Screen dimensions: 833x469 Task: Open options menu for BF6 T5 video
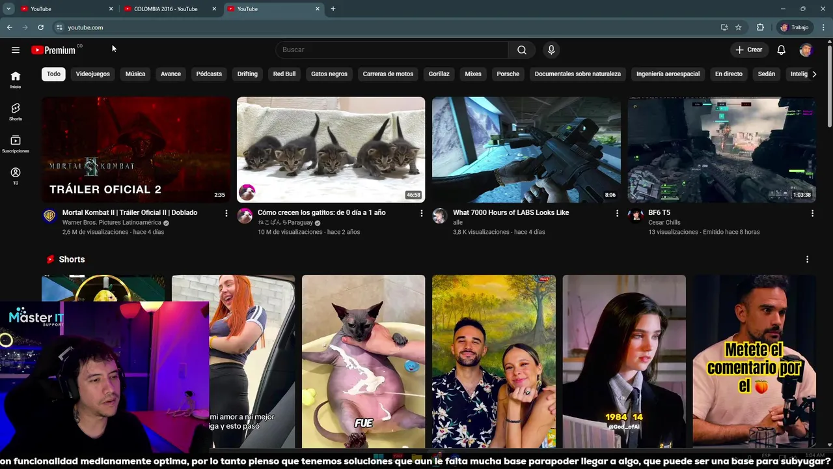pos(812,213)
